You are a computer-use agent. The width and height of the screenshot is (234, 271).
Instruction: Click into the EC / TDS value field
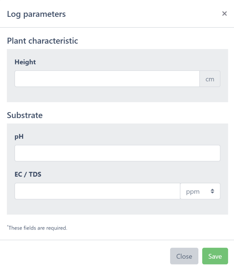coord(97,191)
